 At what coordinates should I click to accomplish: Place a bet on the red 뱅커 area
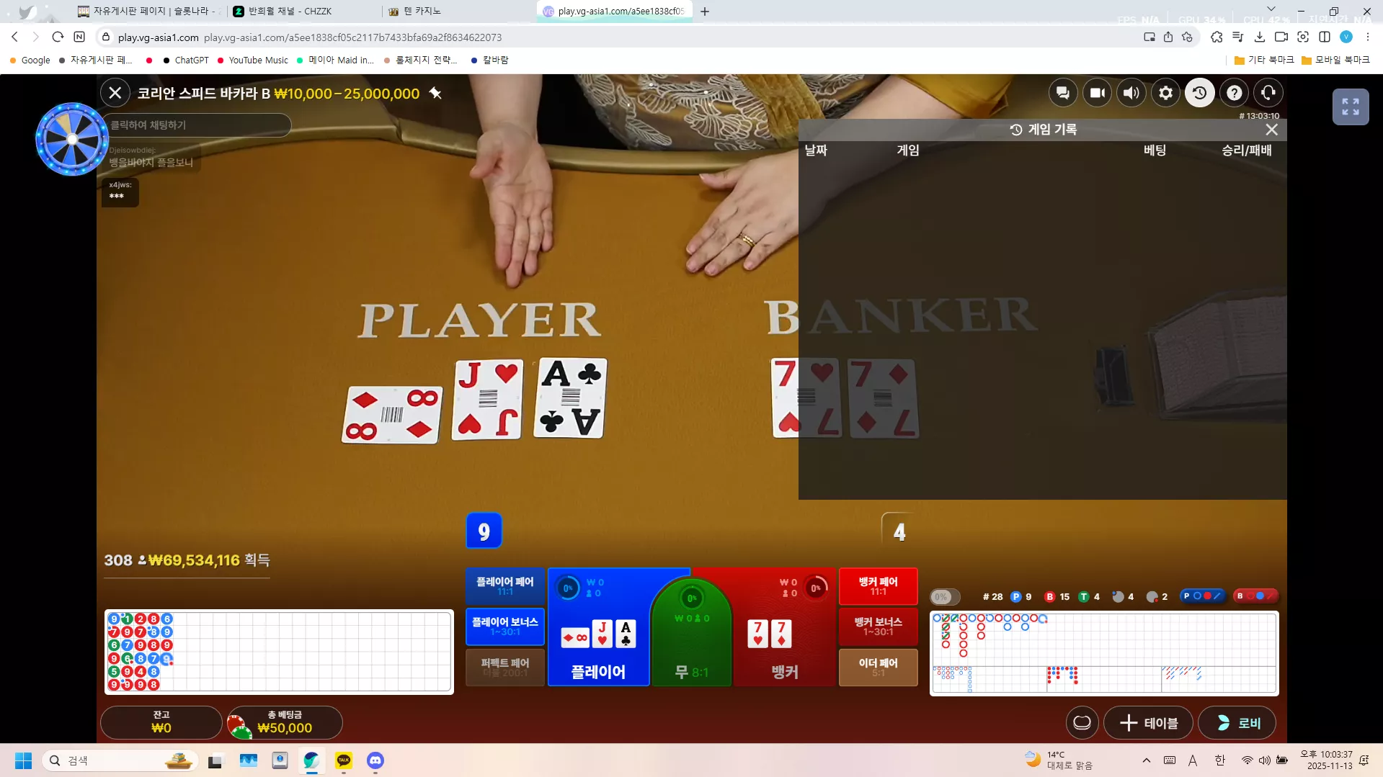point(785,627)
